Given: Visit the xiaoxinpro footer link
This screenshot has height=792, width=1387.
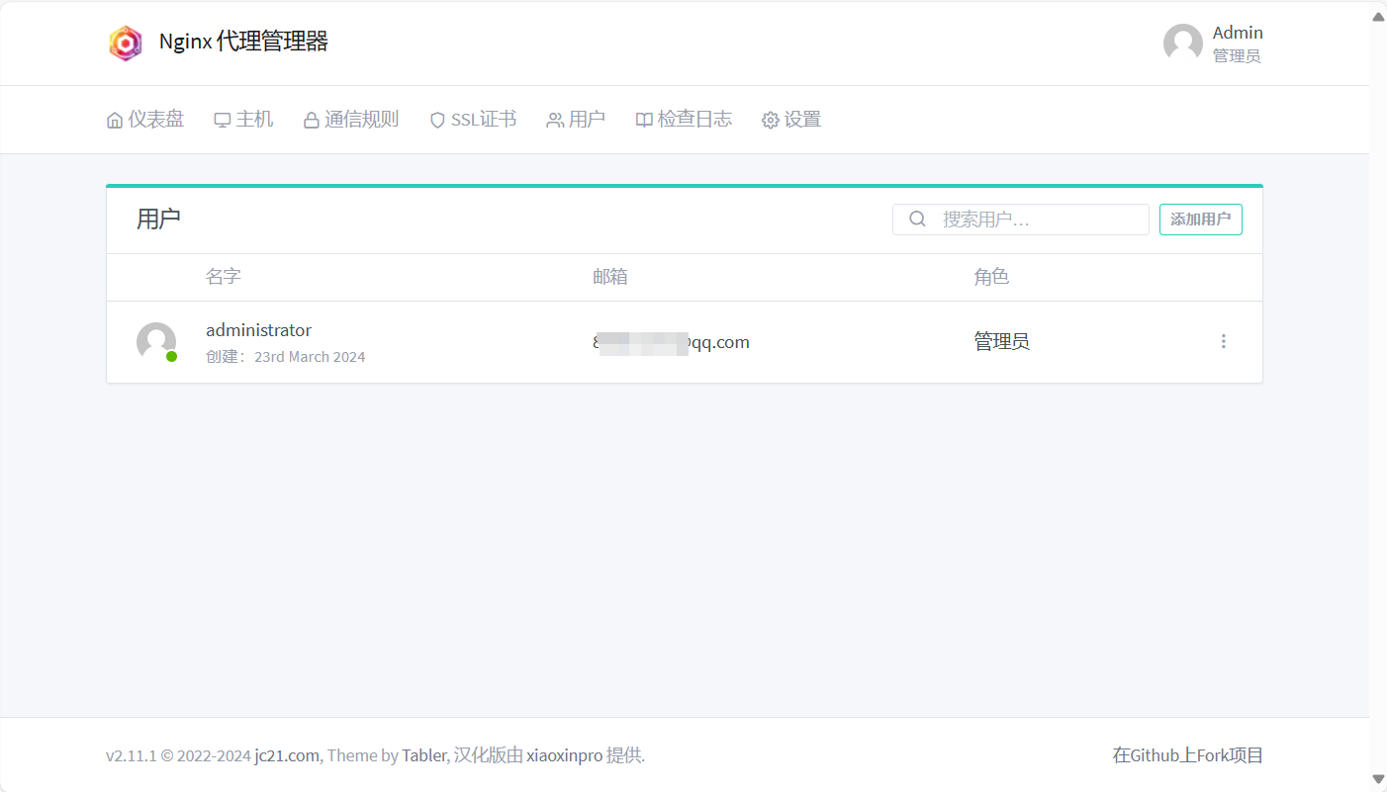Looking at the screenshot, I should [x=564, y=755].
